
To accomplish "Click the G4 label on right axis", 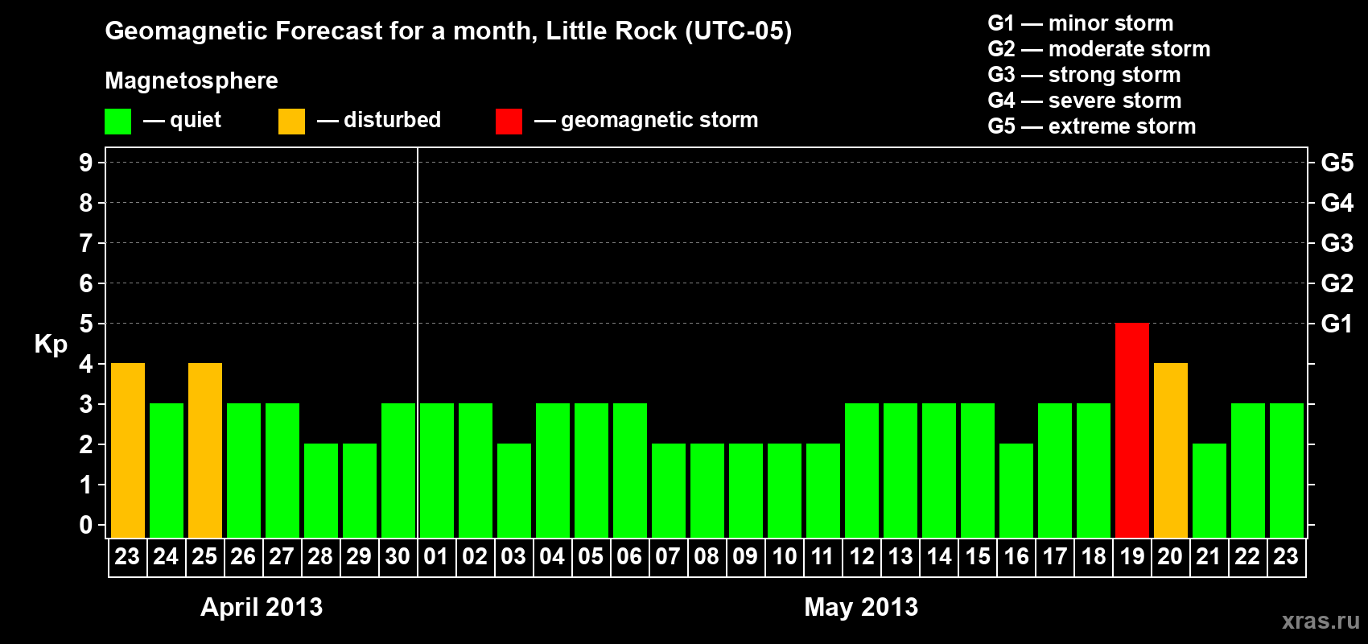I will pos(1337,203).
